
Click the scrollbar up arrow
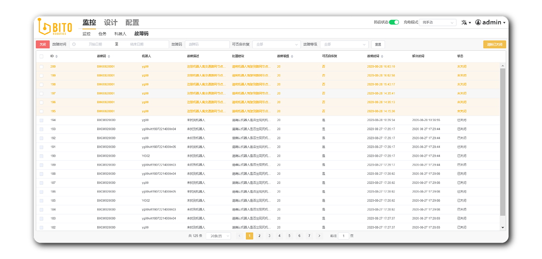(503, 66)
